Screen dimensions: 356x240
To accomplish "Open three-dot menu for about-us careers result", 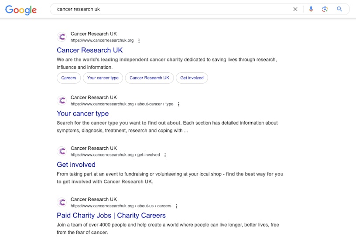I will coord(176,206).
